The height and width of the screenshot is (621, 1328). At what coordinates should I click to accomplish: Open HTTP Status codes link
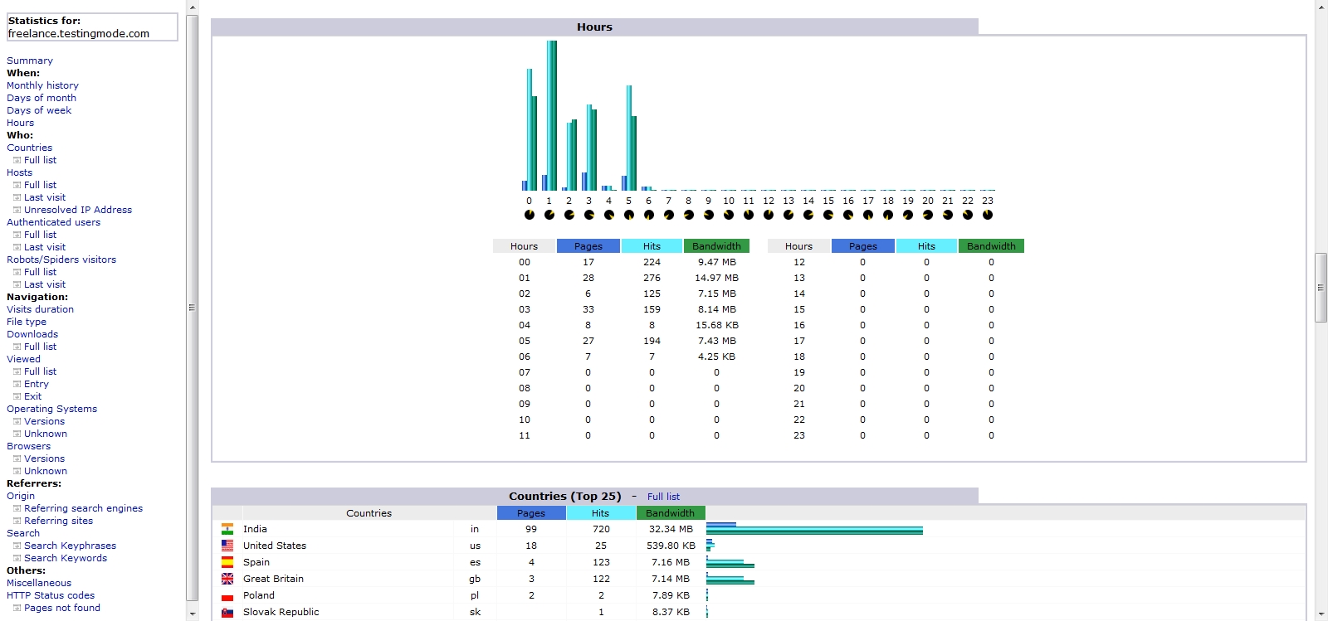(51, 595)
